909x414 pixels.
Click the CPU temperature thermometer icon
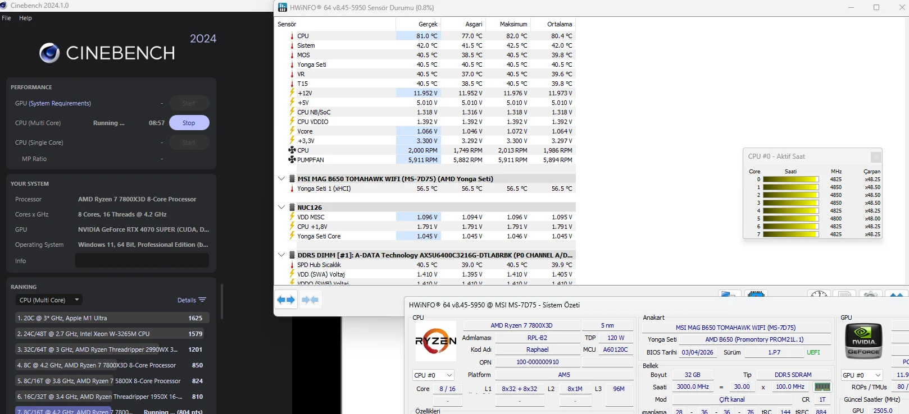292,36
